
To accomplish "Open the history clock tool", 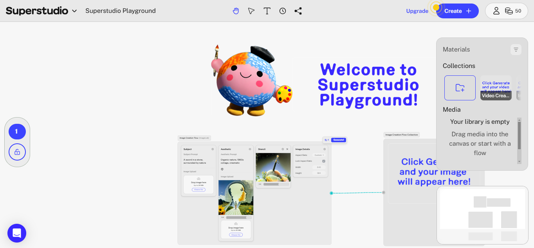I will point(283,11).
